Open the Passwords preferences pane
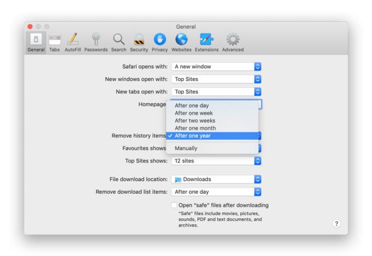Viewport: 372px width, 256px height. pyautogui.click(x=96, y=42)
